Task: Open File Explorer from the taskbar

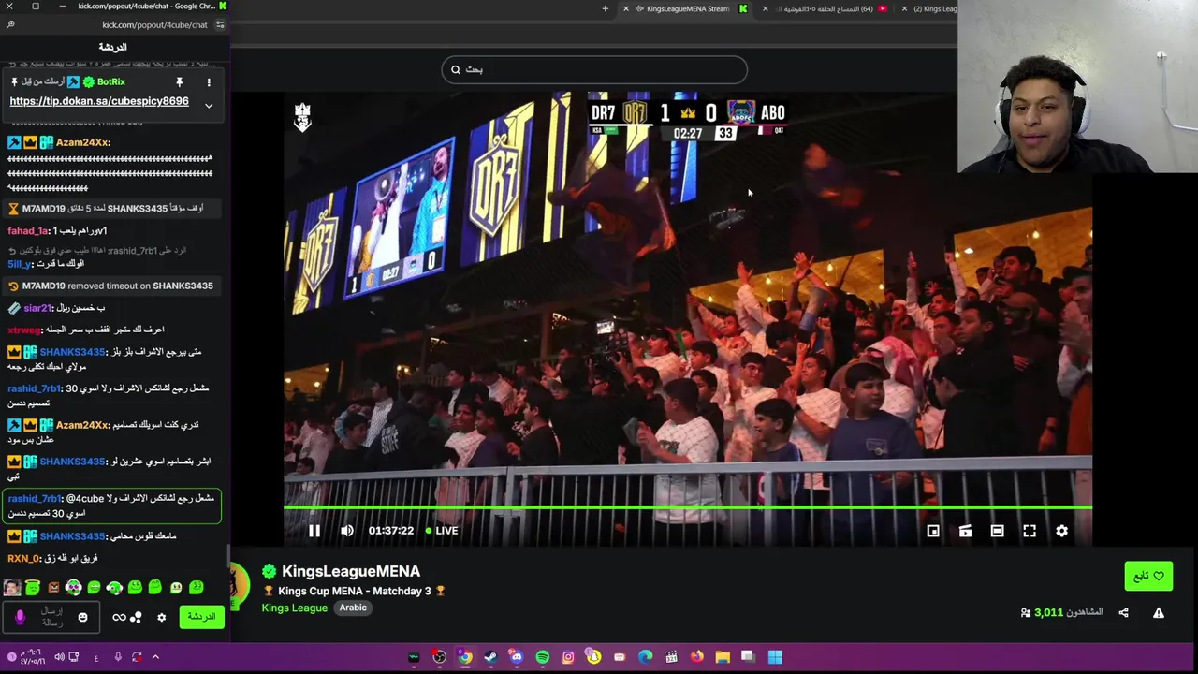Action: 723,657
